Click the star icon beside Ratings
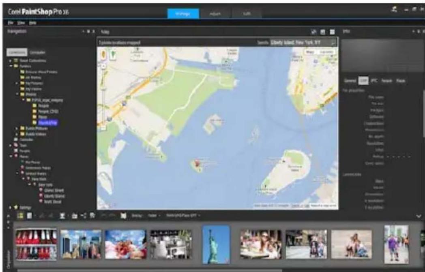The image size is (425, 272). click(16, 208)
